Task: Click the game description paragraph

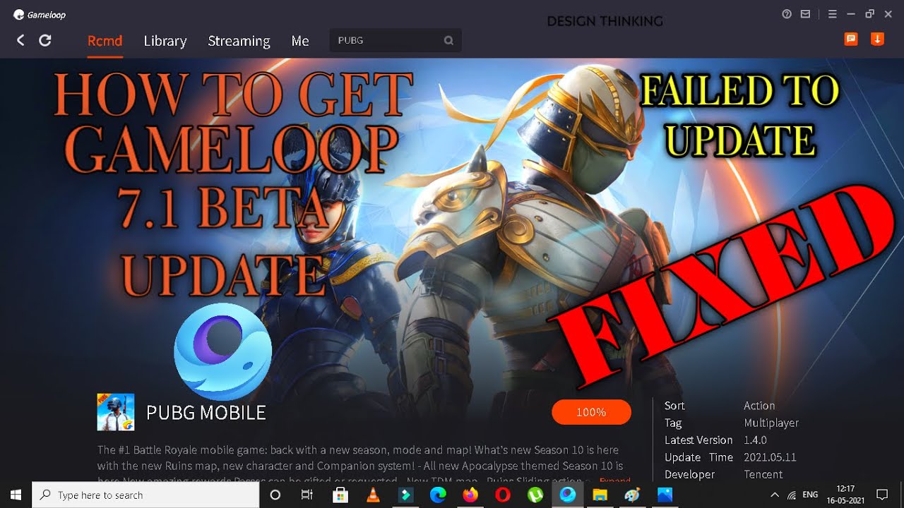Action: (363, 466)
